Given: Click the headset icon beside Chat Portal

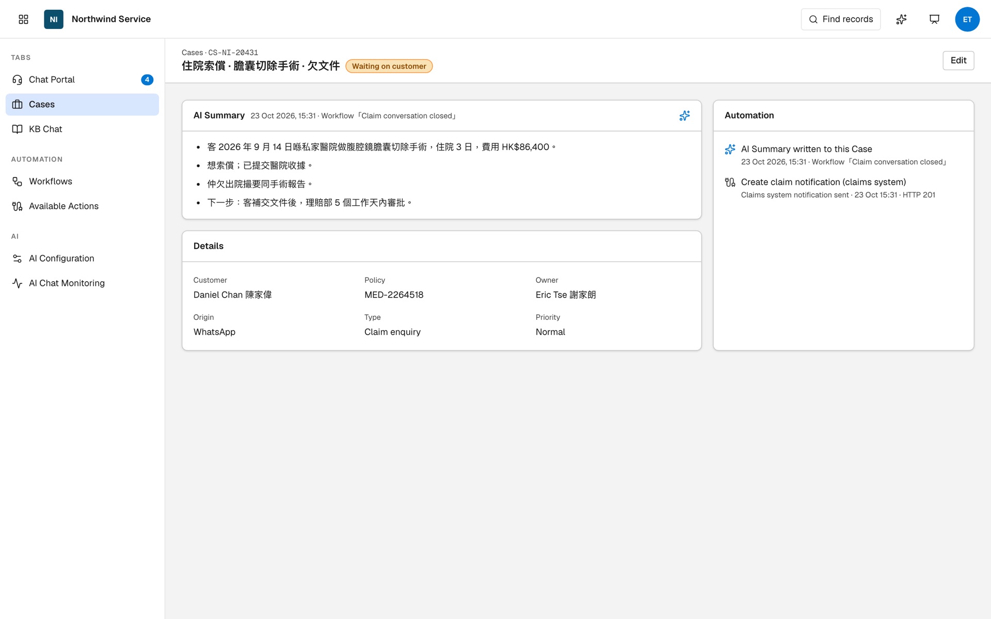Looking at the screenshot, I should click(x=17, y=79).
